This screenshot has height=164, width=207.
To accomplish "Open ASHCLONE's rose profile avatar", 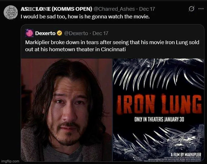I will (x=11, y=12).
